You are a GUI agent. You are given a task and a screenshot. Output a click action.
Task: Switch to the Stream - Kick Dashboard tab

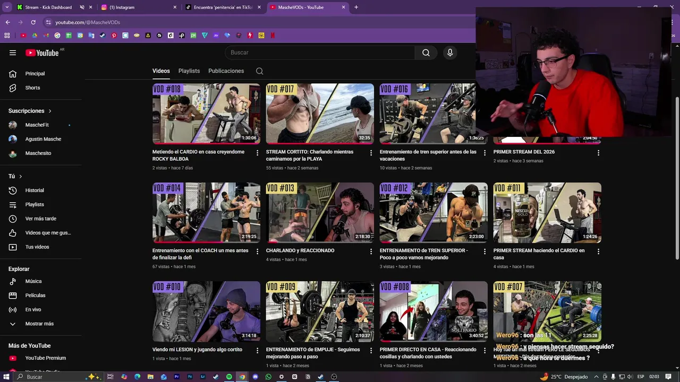pyautogui.click(x=48, y=7)
